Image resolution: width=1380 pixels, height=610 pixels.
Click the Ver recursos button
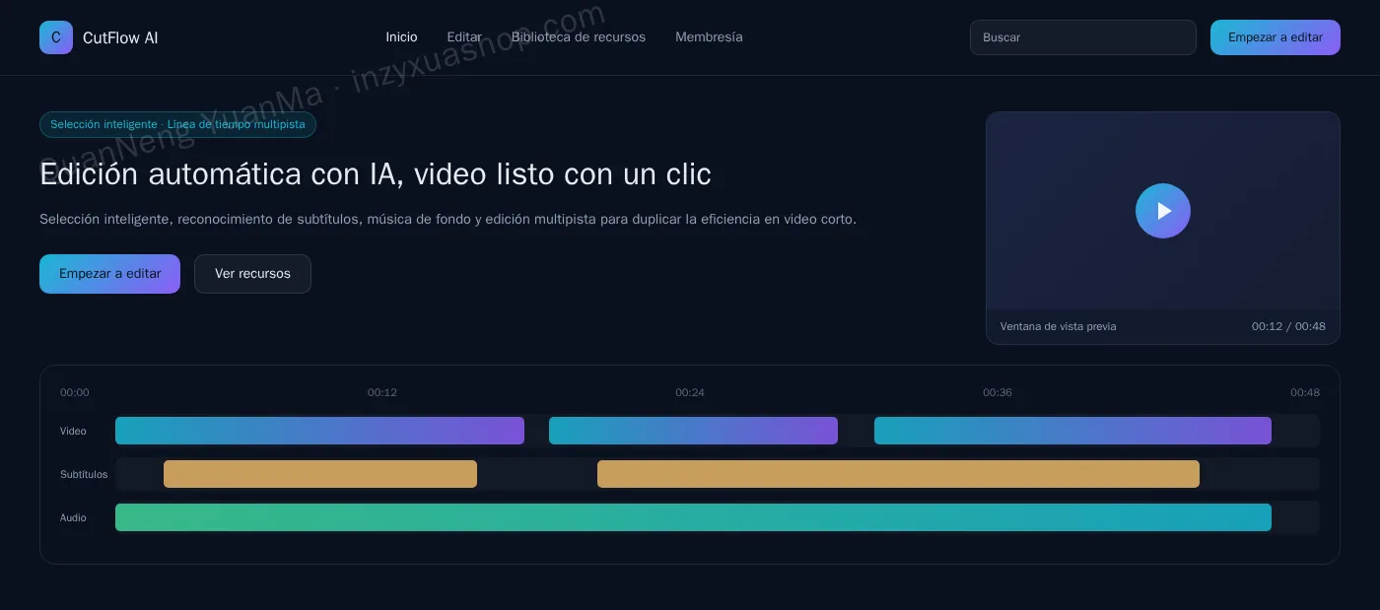(252, 274)
